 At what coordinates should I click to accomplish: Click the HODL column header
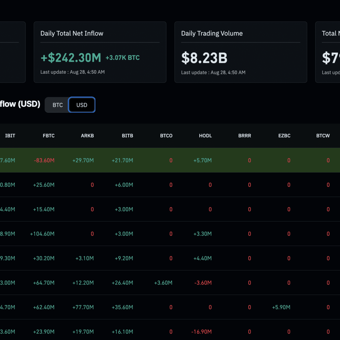click(205, 136)
